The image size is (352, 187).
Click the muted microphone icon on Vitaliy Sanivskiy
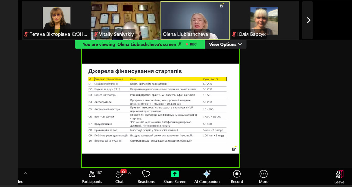pyautogui.click(x=95, y=34)
